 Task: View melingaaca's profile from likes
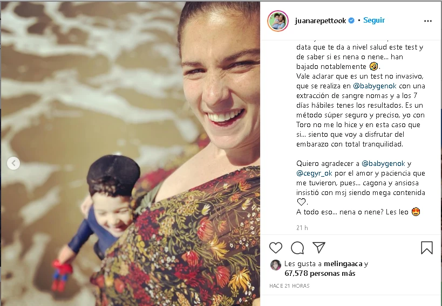(343, 264)
